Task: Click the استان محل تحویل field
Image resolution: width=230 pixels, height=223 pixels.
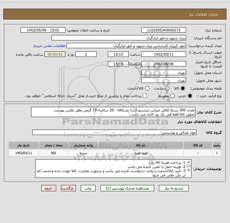Action: point(163,73)
